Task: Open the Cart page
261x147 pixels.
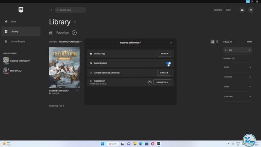Action: (228, 10)
